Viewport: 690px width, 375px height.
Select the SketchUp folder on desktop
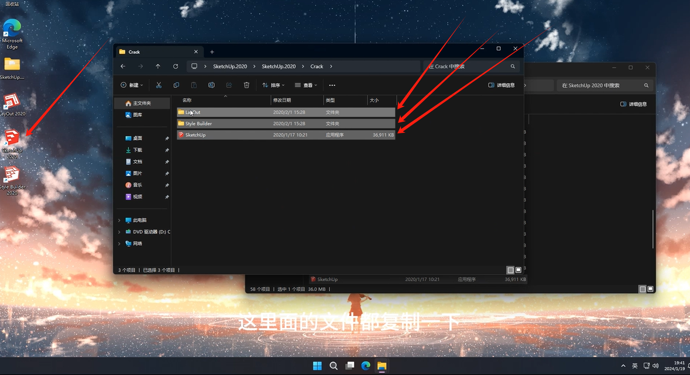12,69
